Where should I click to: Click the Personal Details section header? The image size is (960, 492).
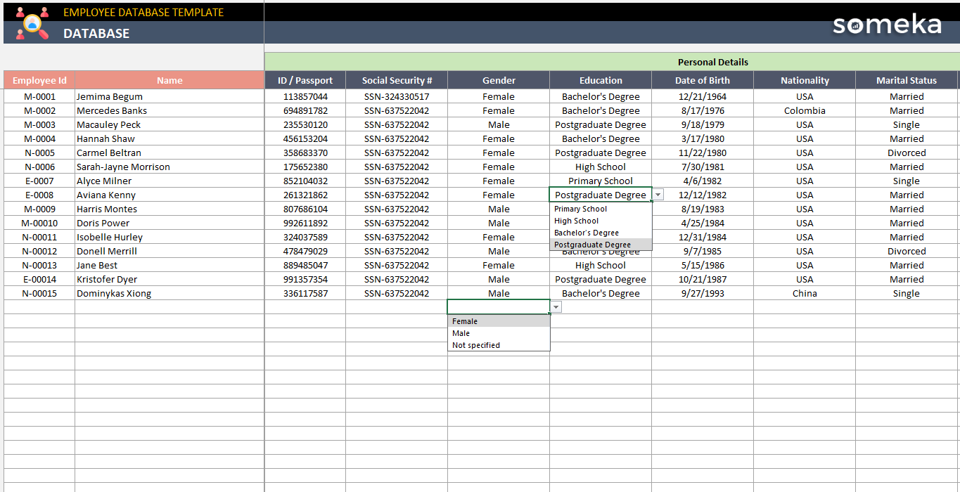click(x=712, y=62)
